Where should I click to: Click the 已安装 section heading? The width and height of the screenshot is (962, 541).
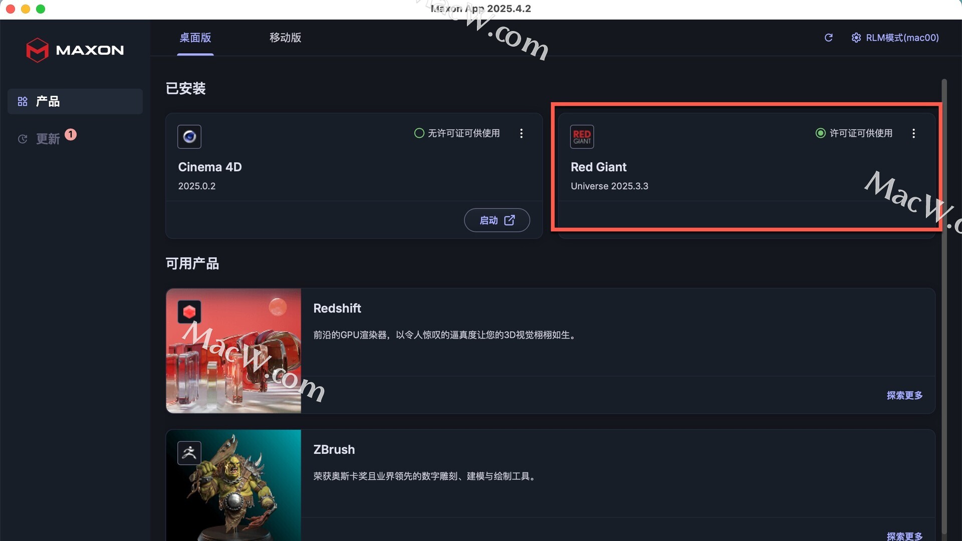186,88
